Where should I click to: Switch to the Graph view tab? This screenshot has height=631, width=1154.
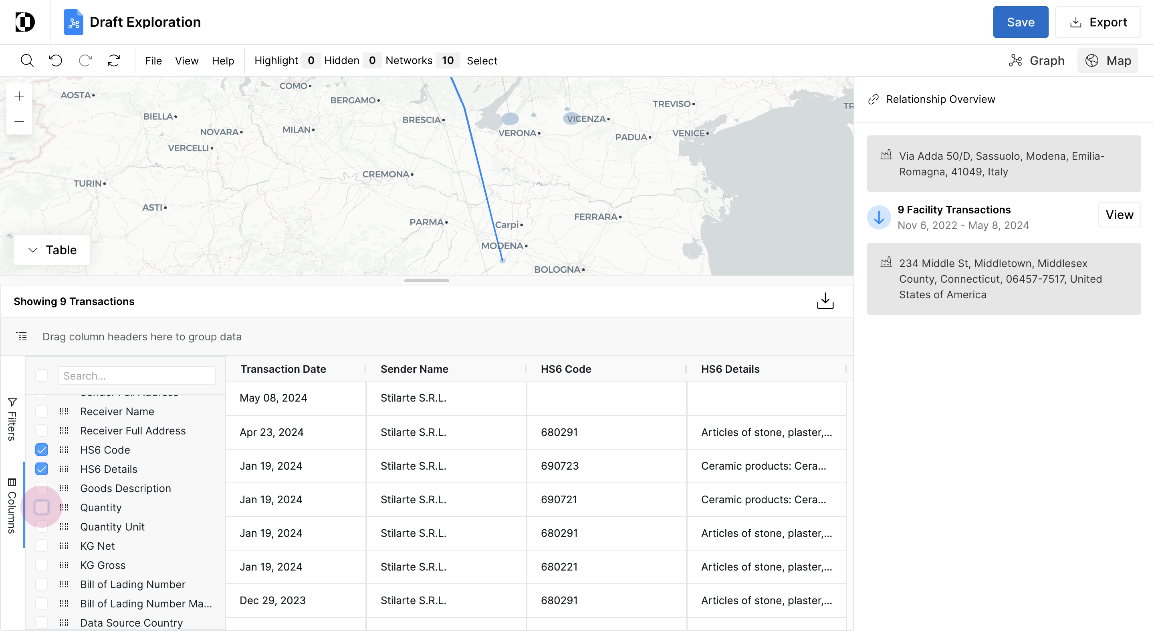tap(1037, 60)
